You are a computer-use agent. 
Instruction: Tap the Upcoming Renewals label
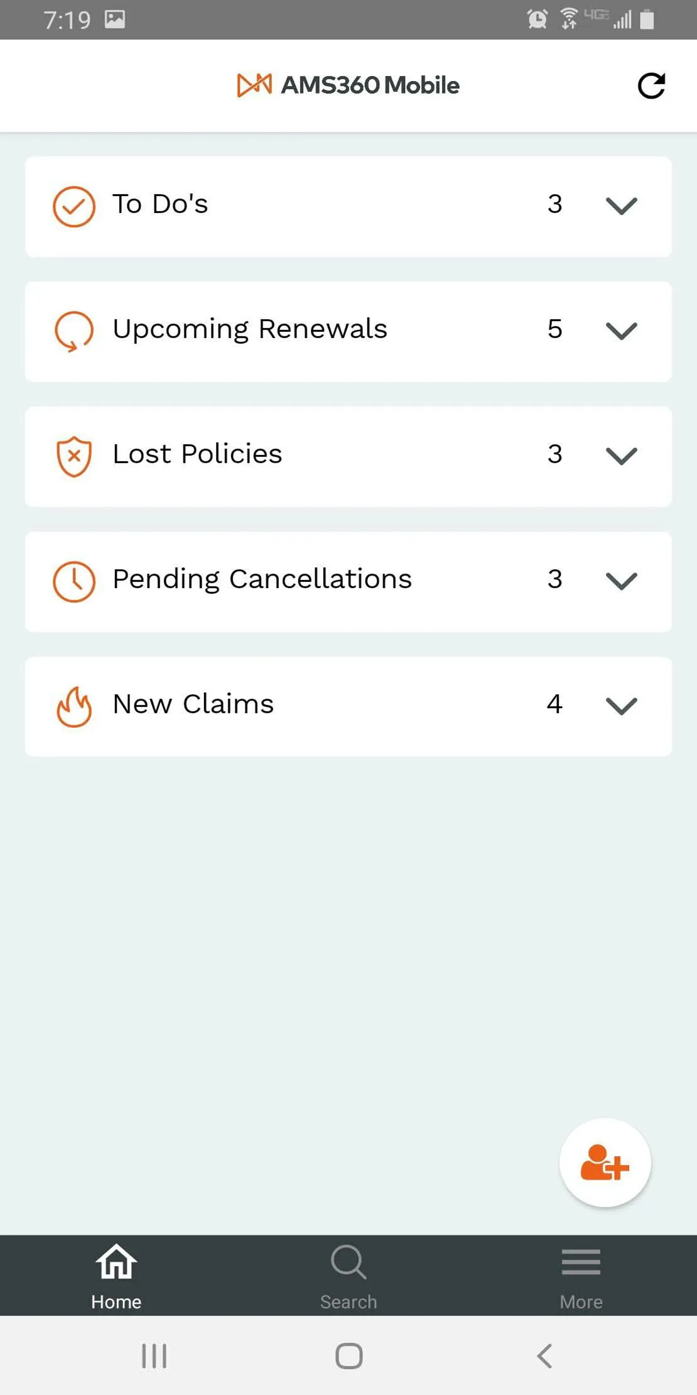point(250,329)
